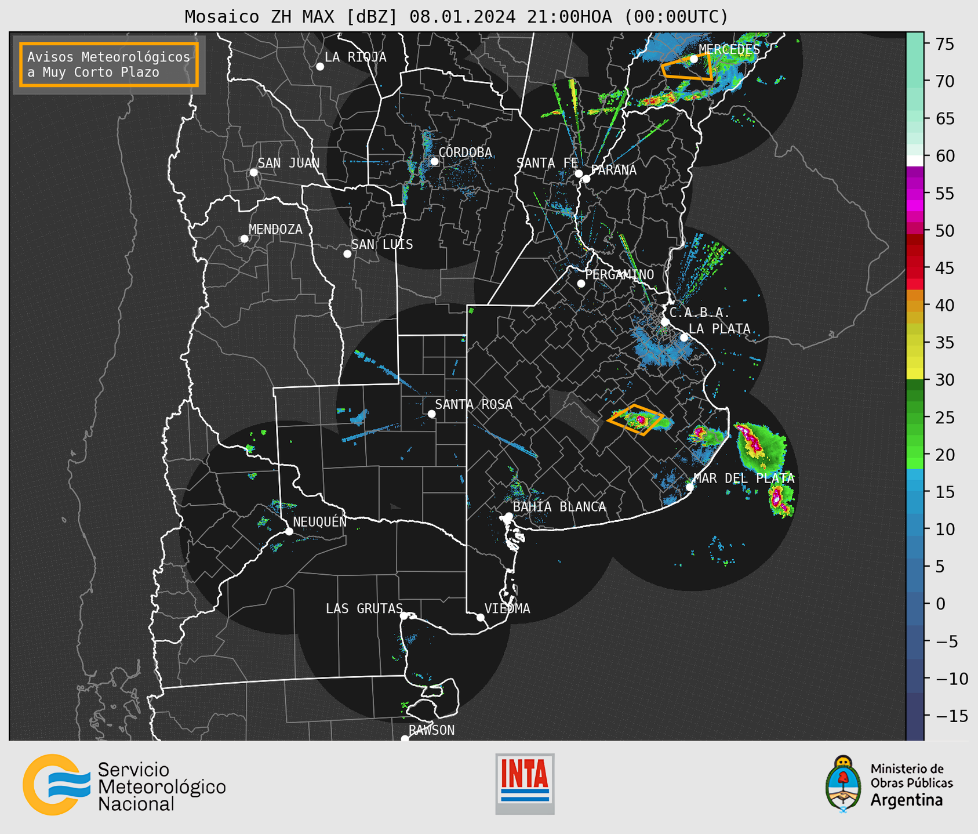The image size is (978, 834).
Task: Click the magenta 55 dBZ color band
Action: click(x=915, y=193)
